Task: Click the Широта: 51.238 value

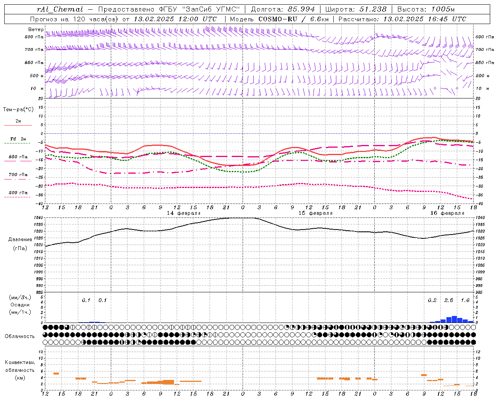Action: [x=356, y=9]
